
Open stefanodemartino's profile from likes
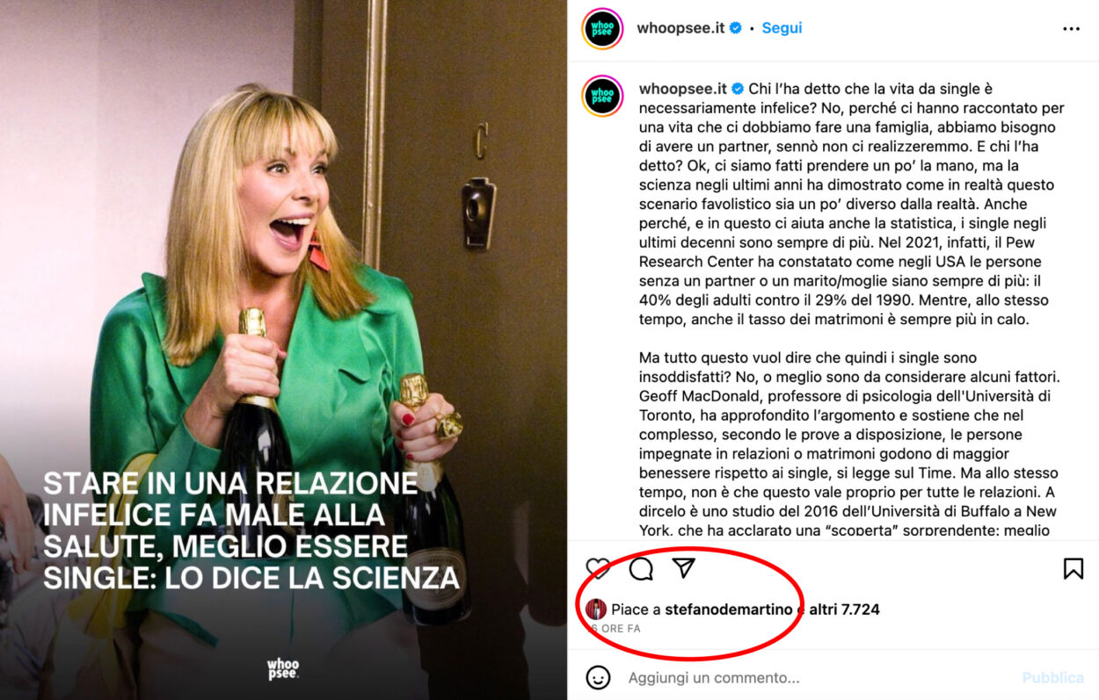click(729, 610)
